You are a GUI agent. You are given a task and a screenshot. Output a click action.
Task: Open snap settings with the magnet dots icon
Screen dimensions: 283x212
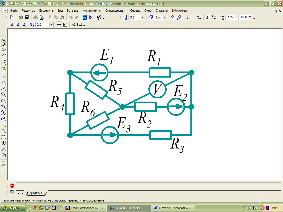pyautogui.click(x=172, y=17)
